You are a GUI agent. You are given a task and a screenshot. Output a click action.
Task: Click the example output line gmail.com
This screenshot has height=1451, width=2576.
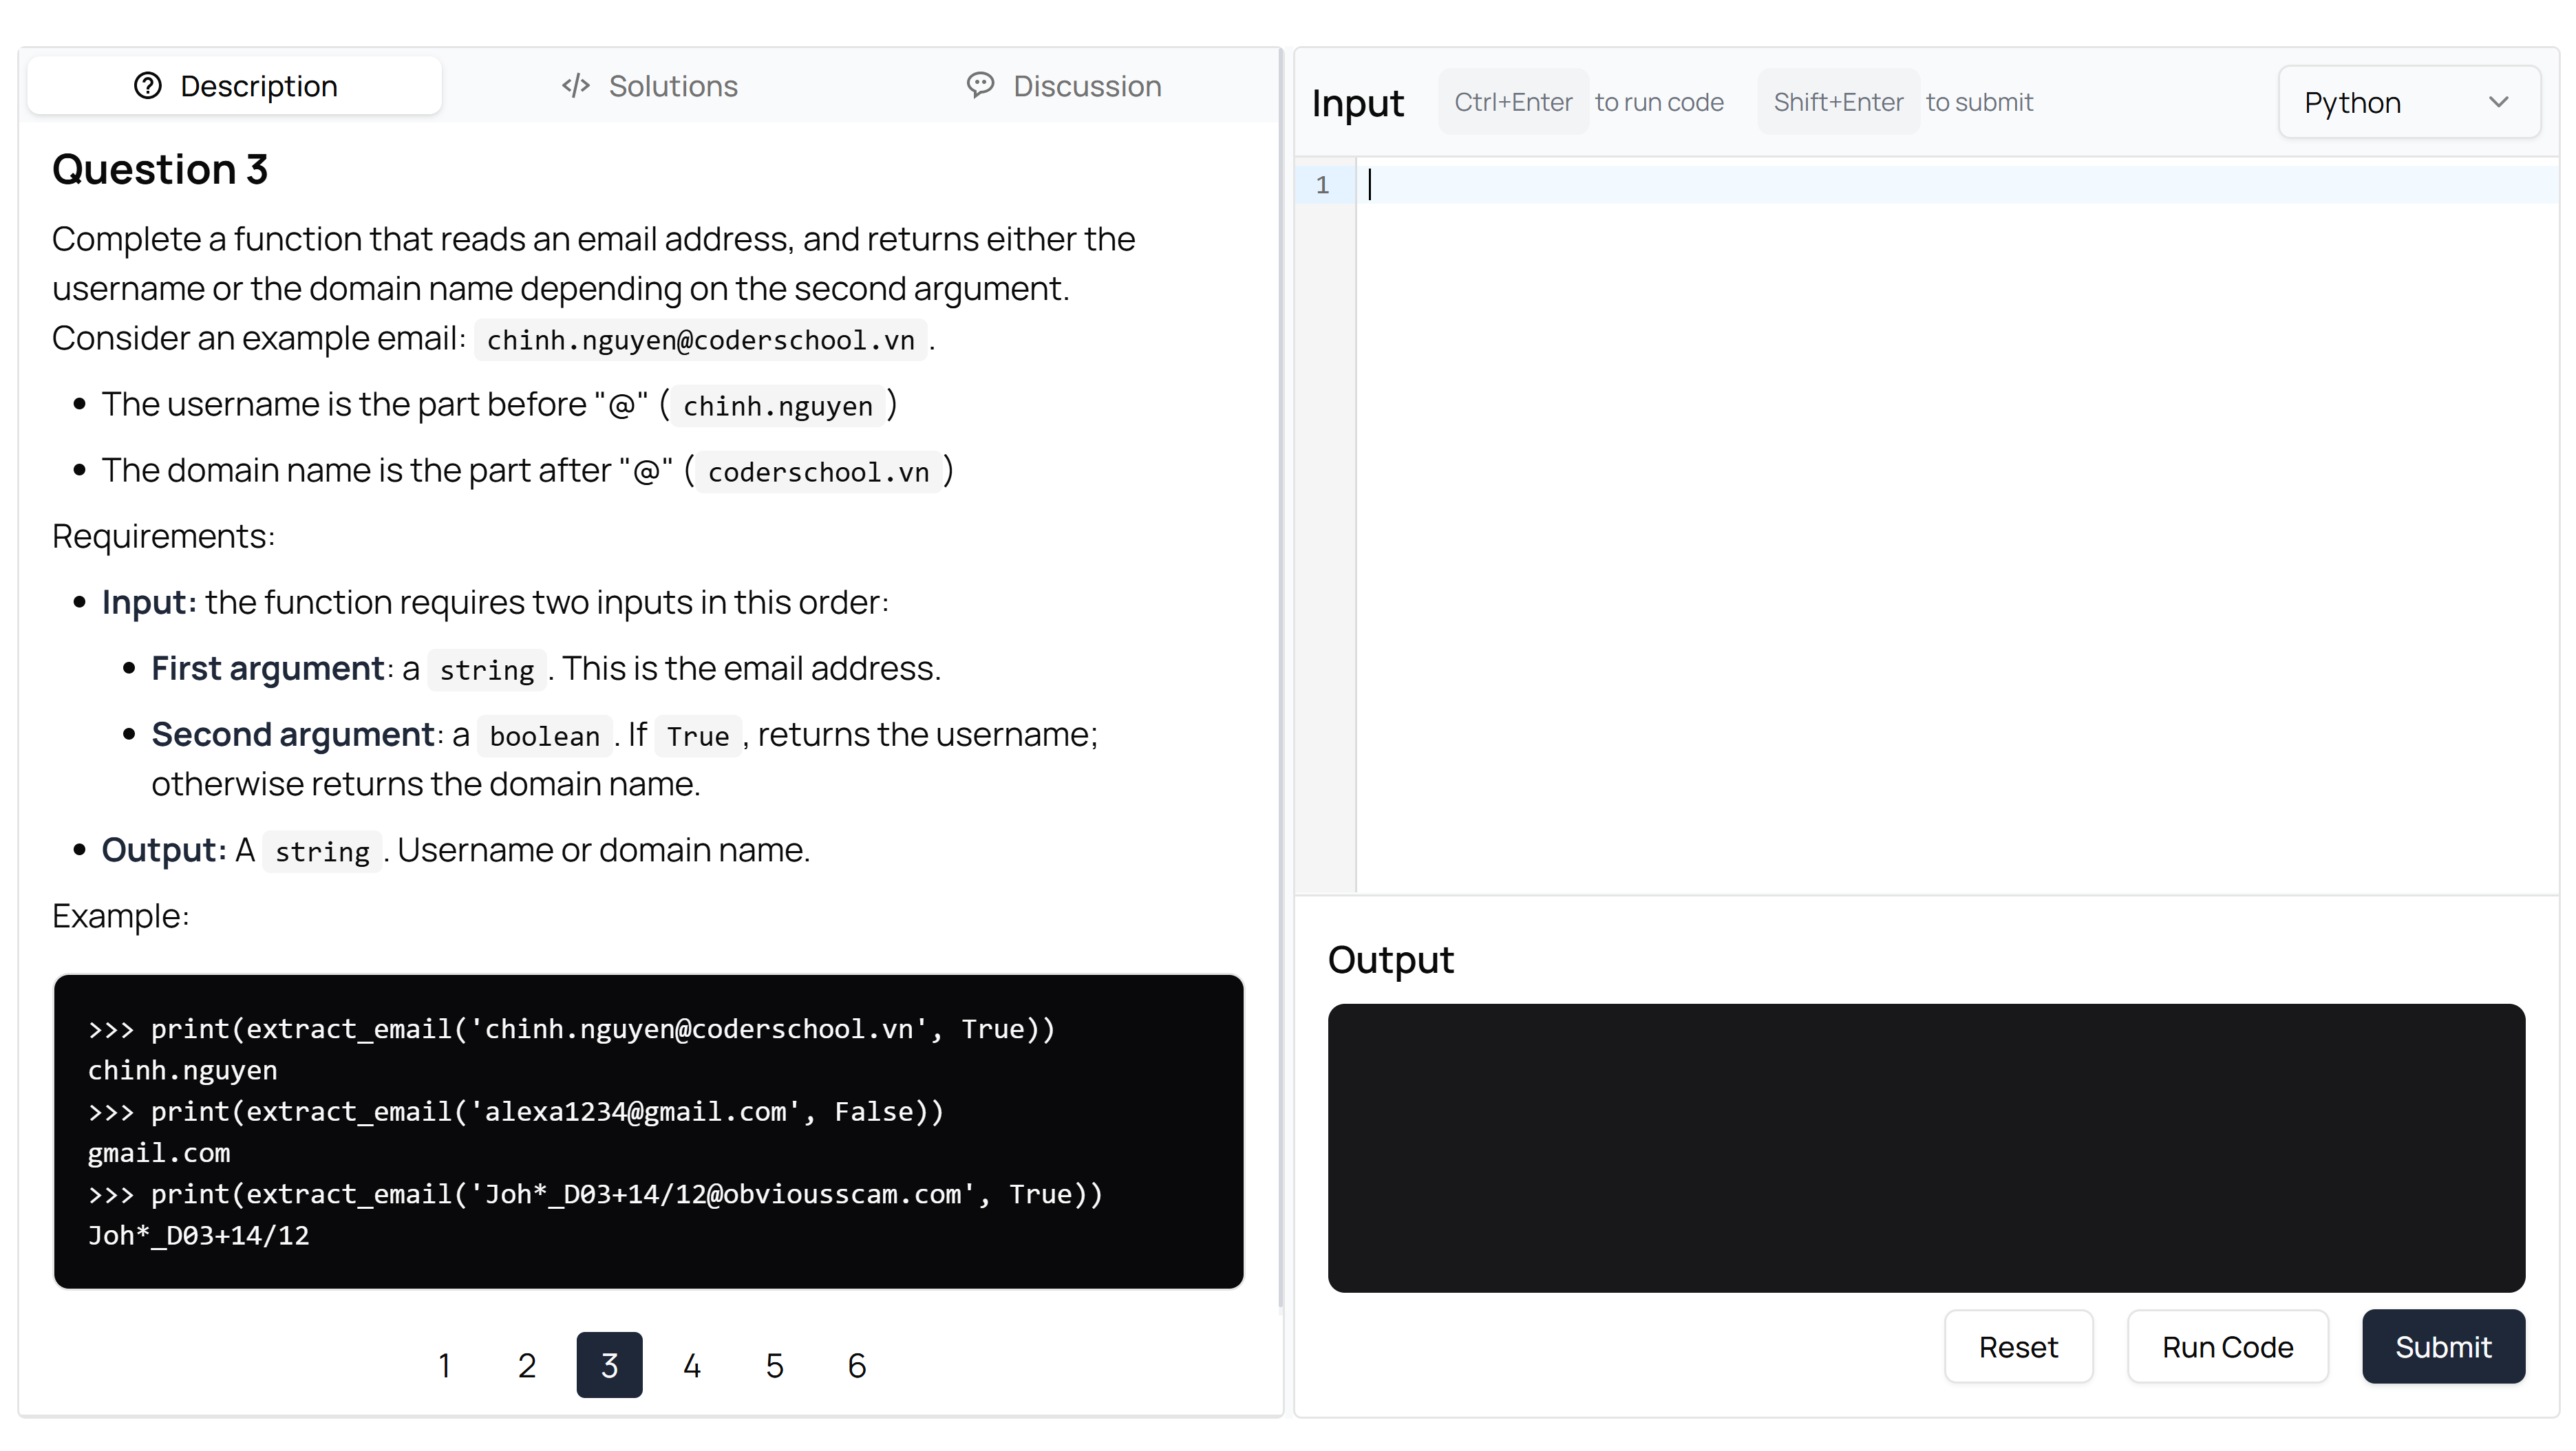click(159, 1153)
